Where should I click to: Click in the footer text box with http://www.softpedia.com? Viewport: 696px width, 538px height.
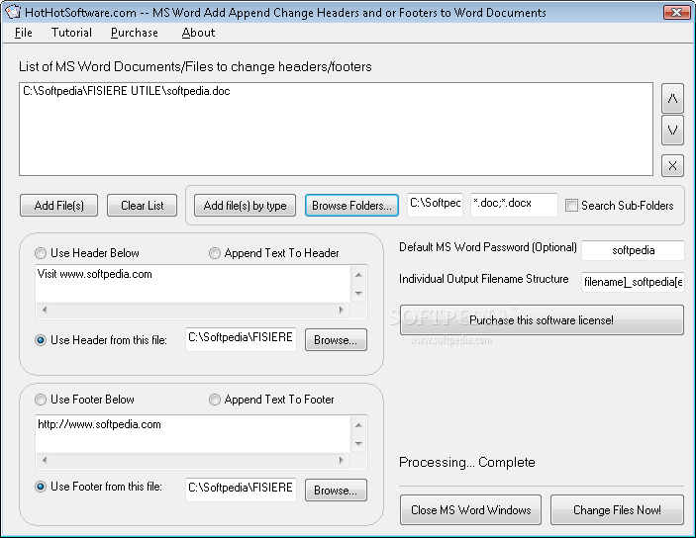click(193, 434)
